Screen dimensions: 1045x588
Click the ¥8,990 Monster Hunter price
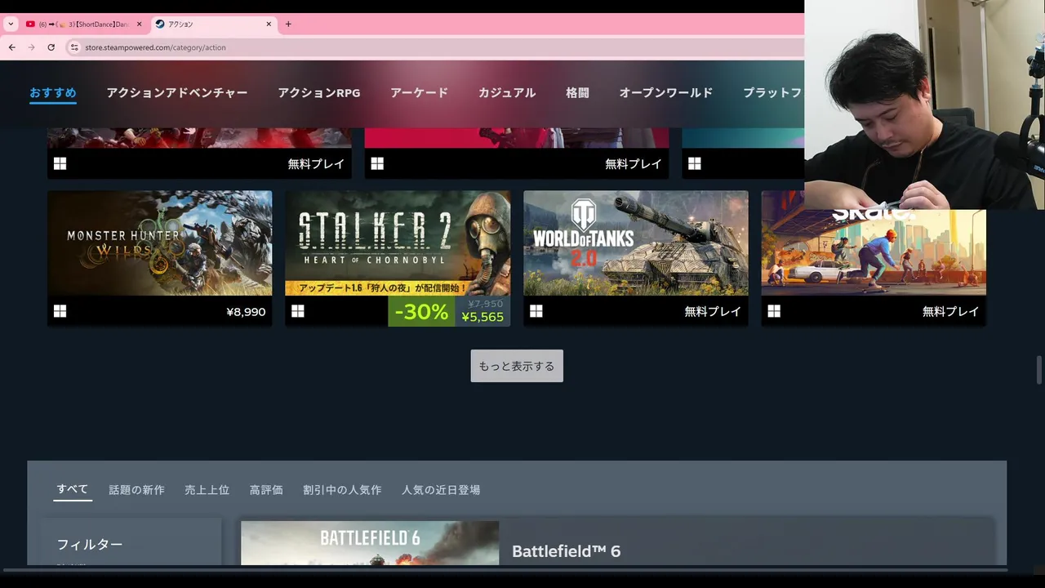[x=246, y=312]
